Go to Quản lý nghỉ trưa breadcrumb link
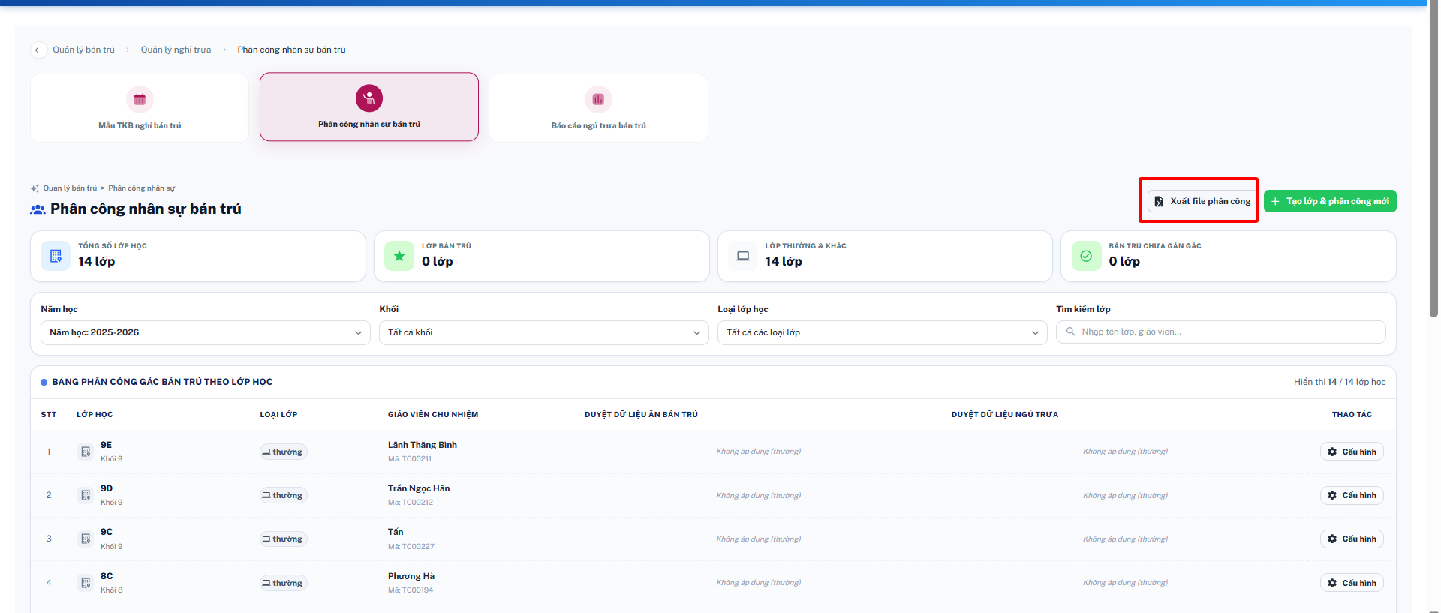1441x613 pixels. [x=176, y=50]
